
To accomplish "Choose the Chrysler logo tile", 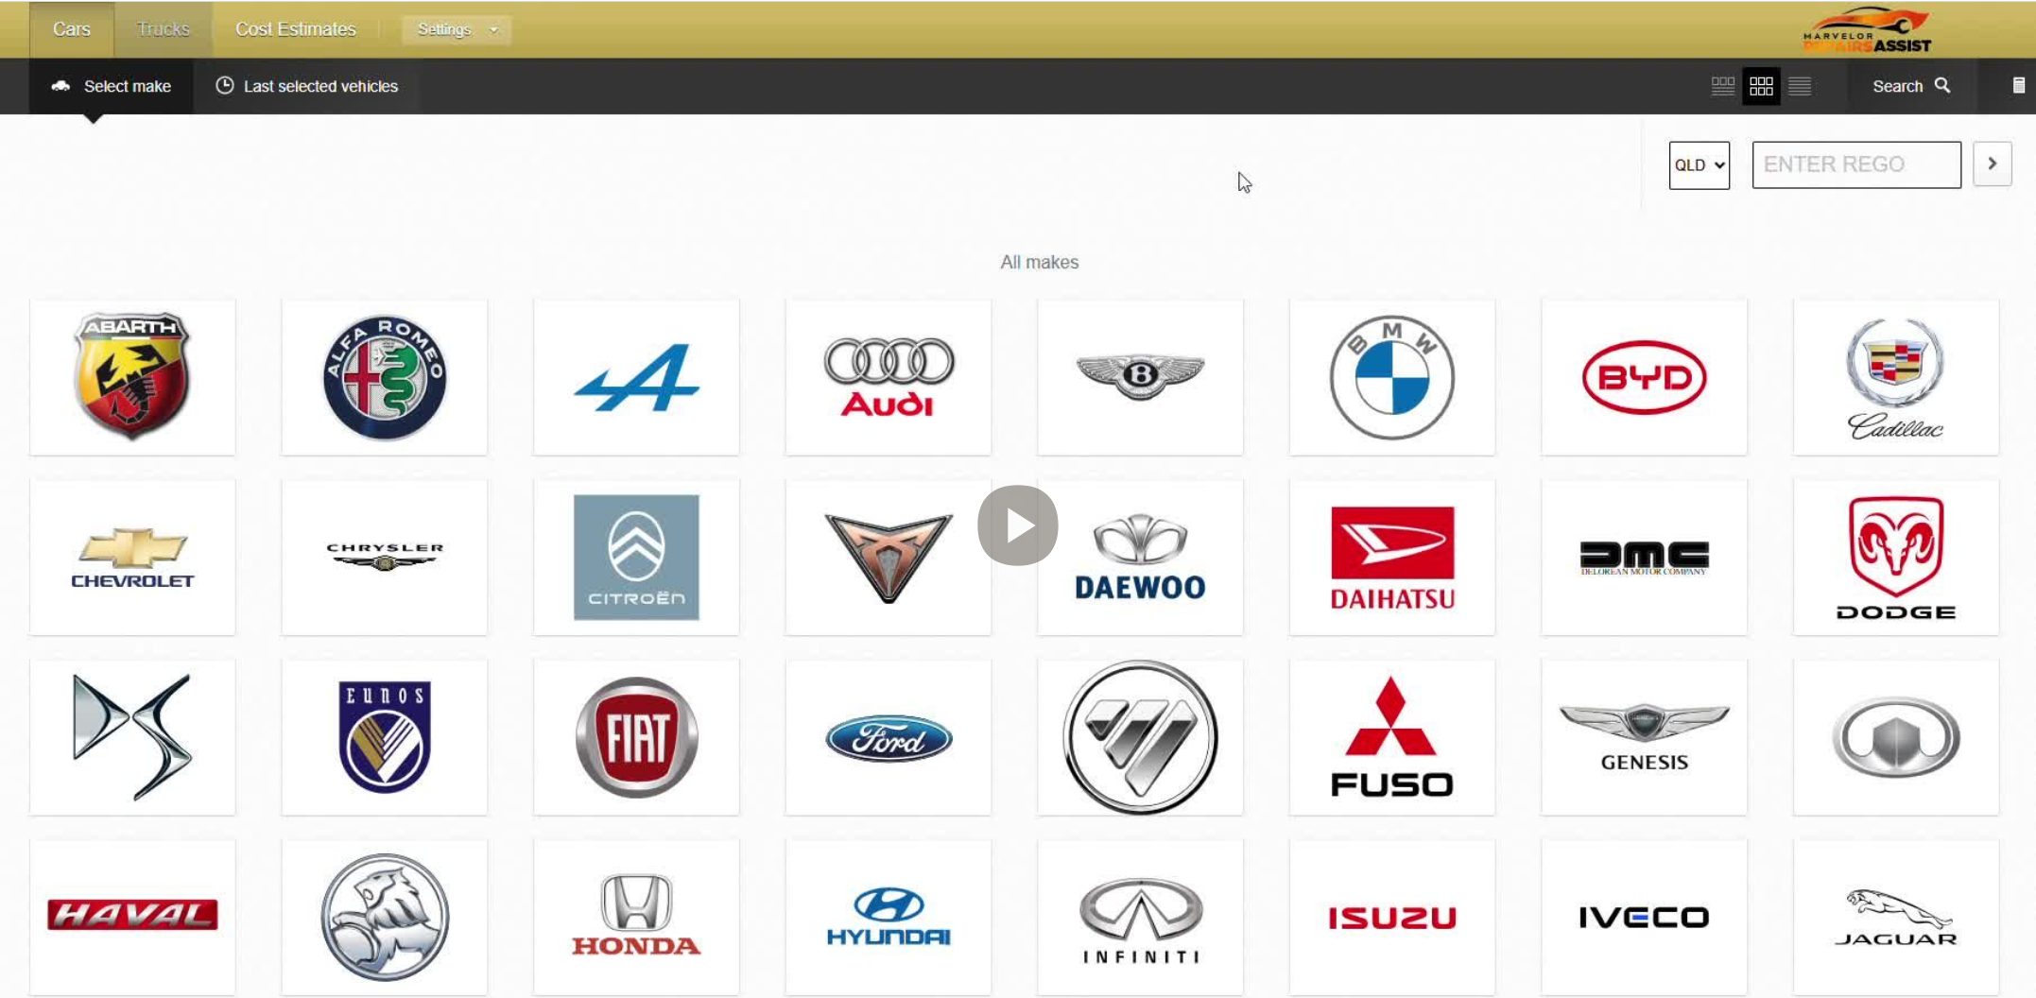I will point(385,558).
